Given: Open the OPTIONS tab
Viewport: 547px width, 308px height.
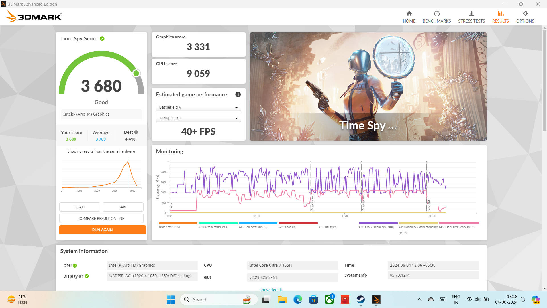Looking at the screenshot, I should [x=525, y=17].
